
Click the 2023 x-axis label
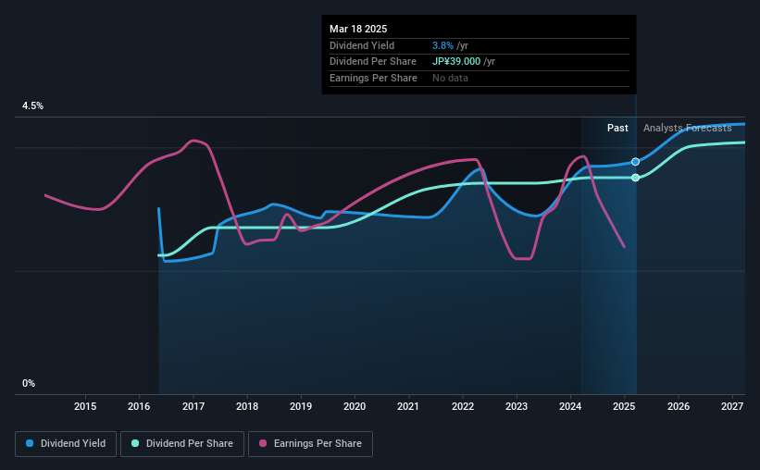coord(517,406)
